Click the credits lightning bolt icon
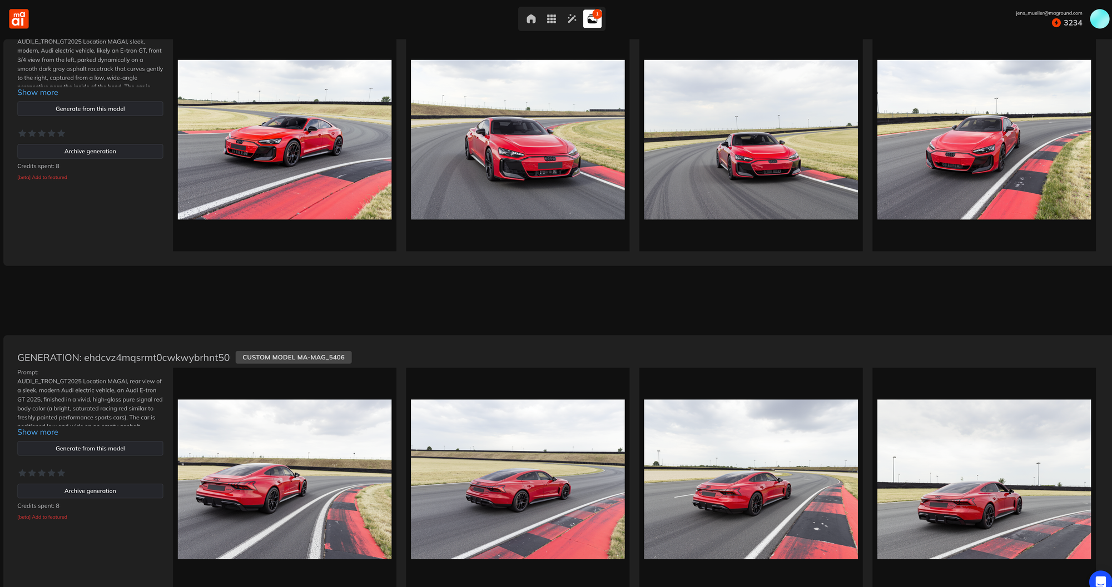This screenshot has height=587, width=1112. coord(1056,23)
